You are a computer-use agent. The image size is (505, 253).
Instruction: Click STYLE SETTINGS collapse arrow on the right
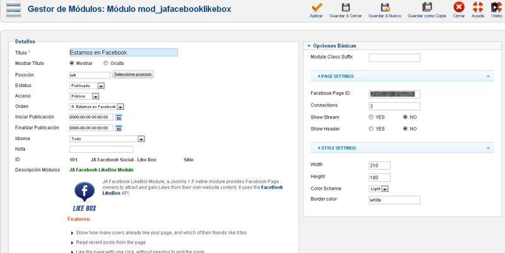pos(488,148)
